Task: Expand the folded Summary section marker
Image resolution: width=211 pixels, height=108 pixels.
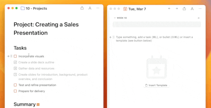Action: pyautogui.click(x=38, y=105)
